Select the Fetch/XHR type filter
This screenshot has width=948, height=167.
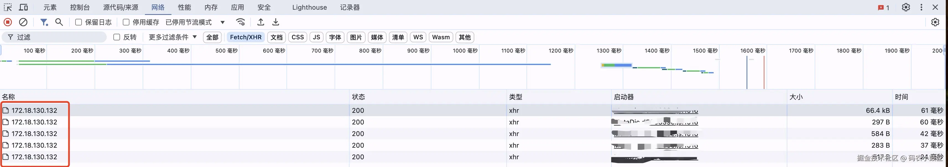[246, 37]
